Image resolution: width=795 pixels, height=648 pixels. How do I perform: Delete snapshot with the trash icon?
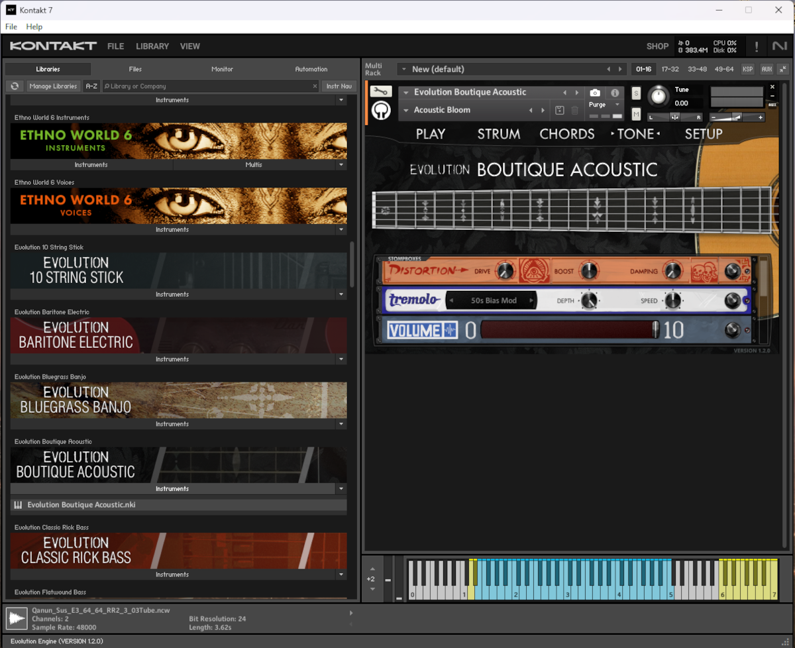pyautogui.click(x=575, y=110)
